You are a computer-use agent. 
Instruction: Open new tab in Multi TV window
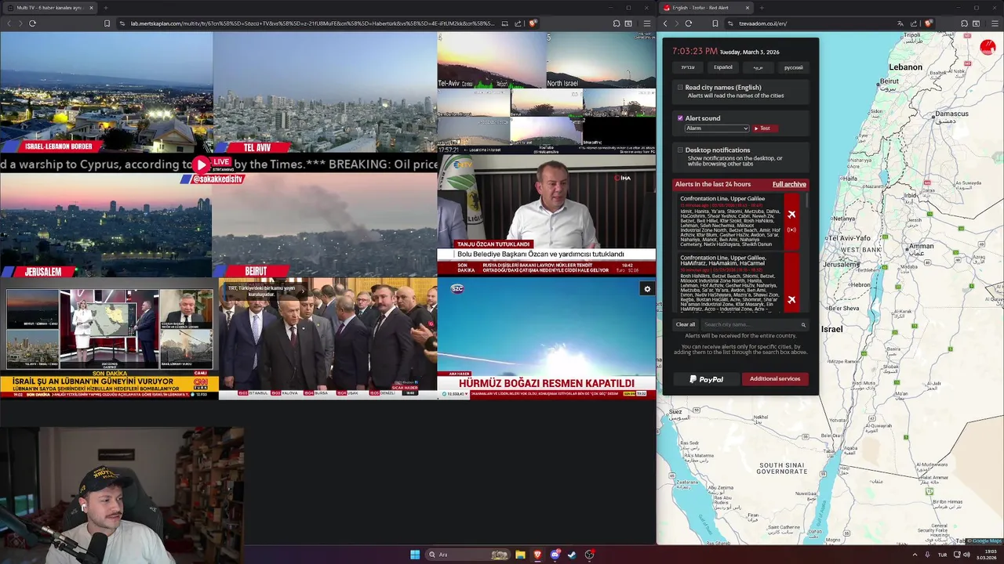(x=105, y=8)
